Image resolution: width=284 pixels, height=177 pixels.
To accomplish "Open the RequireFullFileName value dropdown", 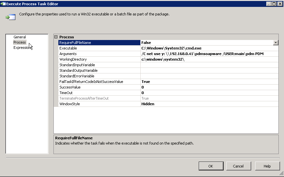I will pos(275,43).
